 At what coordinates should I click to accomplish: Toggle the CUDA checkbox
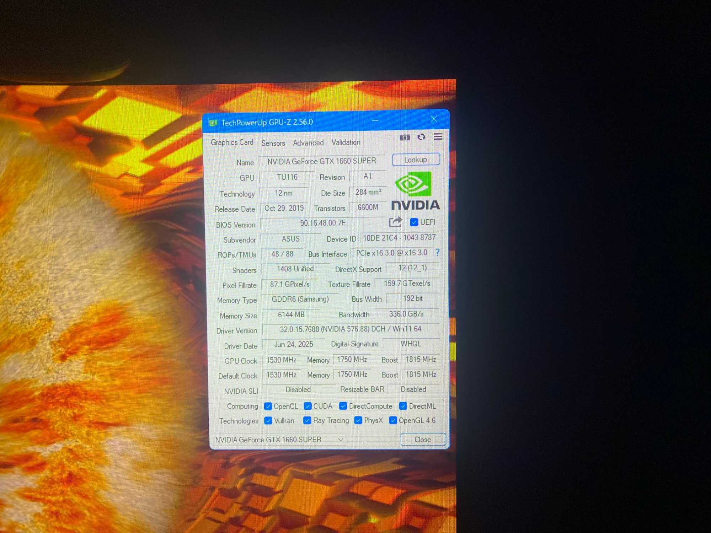308,406
